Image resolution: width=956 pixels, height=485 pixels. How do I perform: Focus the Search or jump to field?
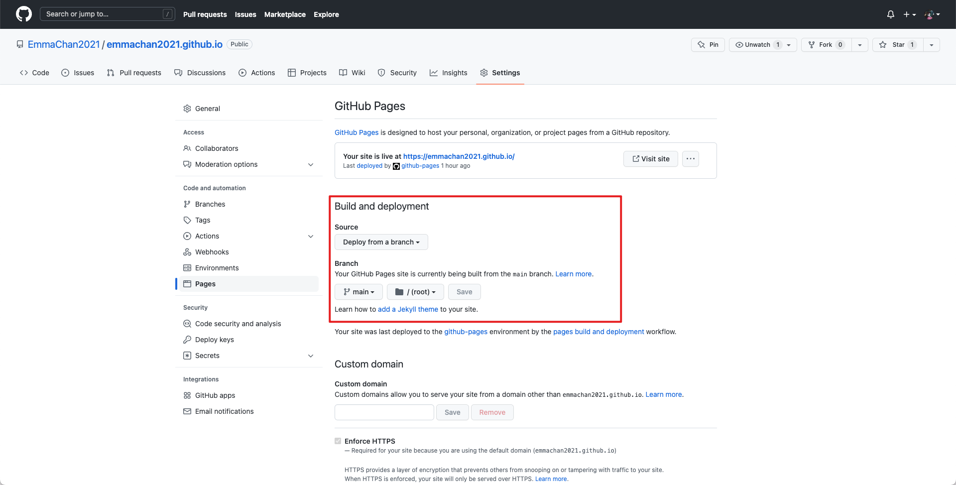coord(107,14)
